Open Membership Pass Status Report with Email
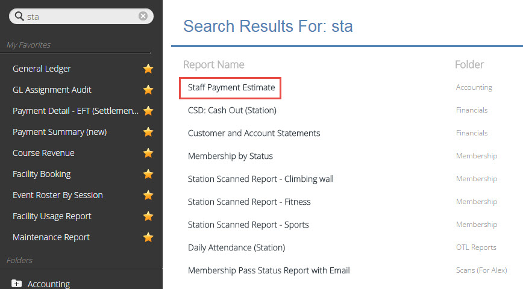 coord(269,271)
